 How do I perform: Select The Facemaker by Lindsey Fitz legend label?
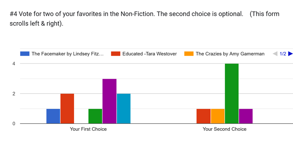pos(67,54)
